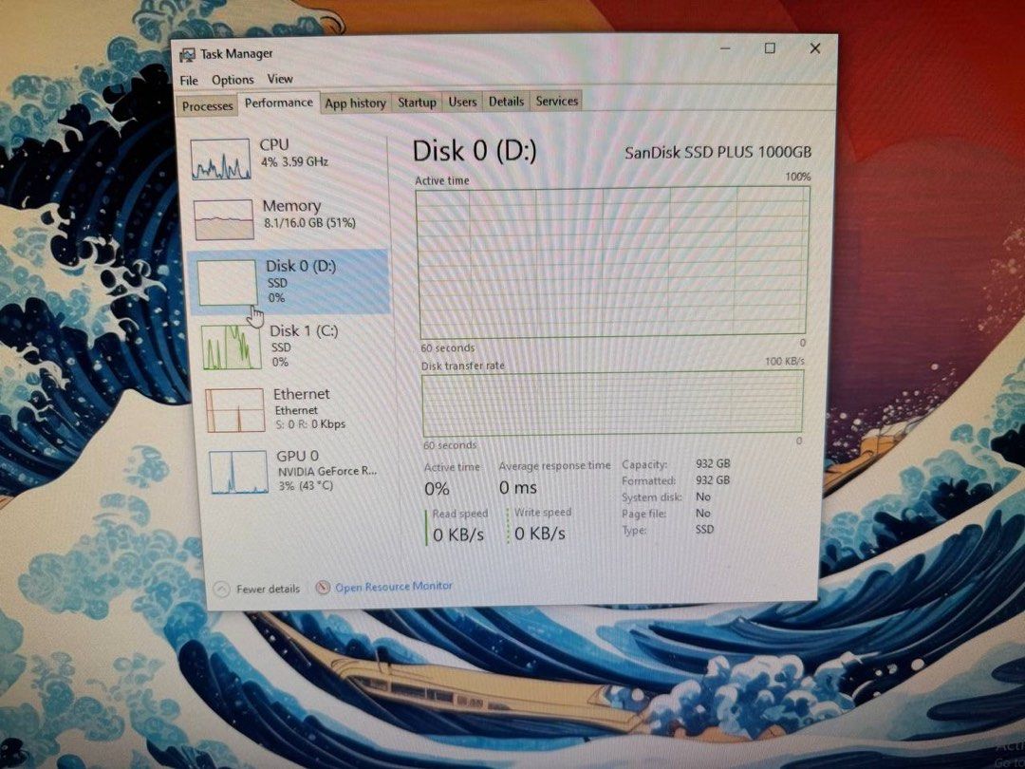The height and width of the screenshot is (769, 1025).
Task: Select the Memory usage graph thumbnail
Action: point(224,219)
